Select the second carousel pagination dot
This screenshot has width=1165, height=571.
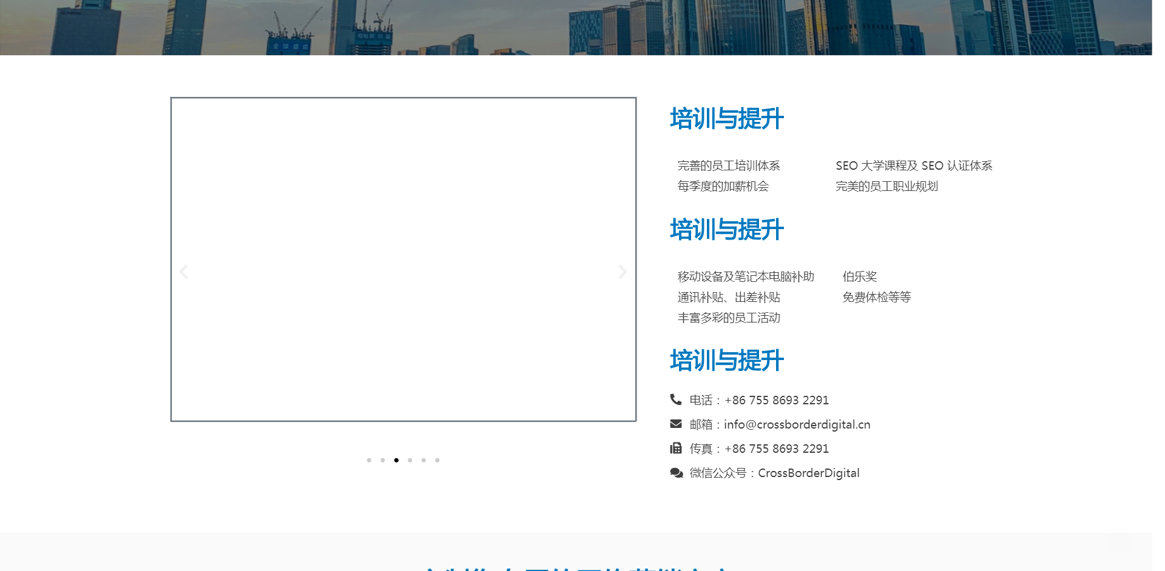point(383,460)
